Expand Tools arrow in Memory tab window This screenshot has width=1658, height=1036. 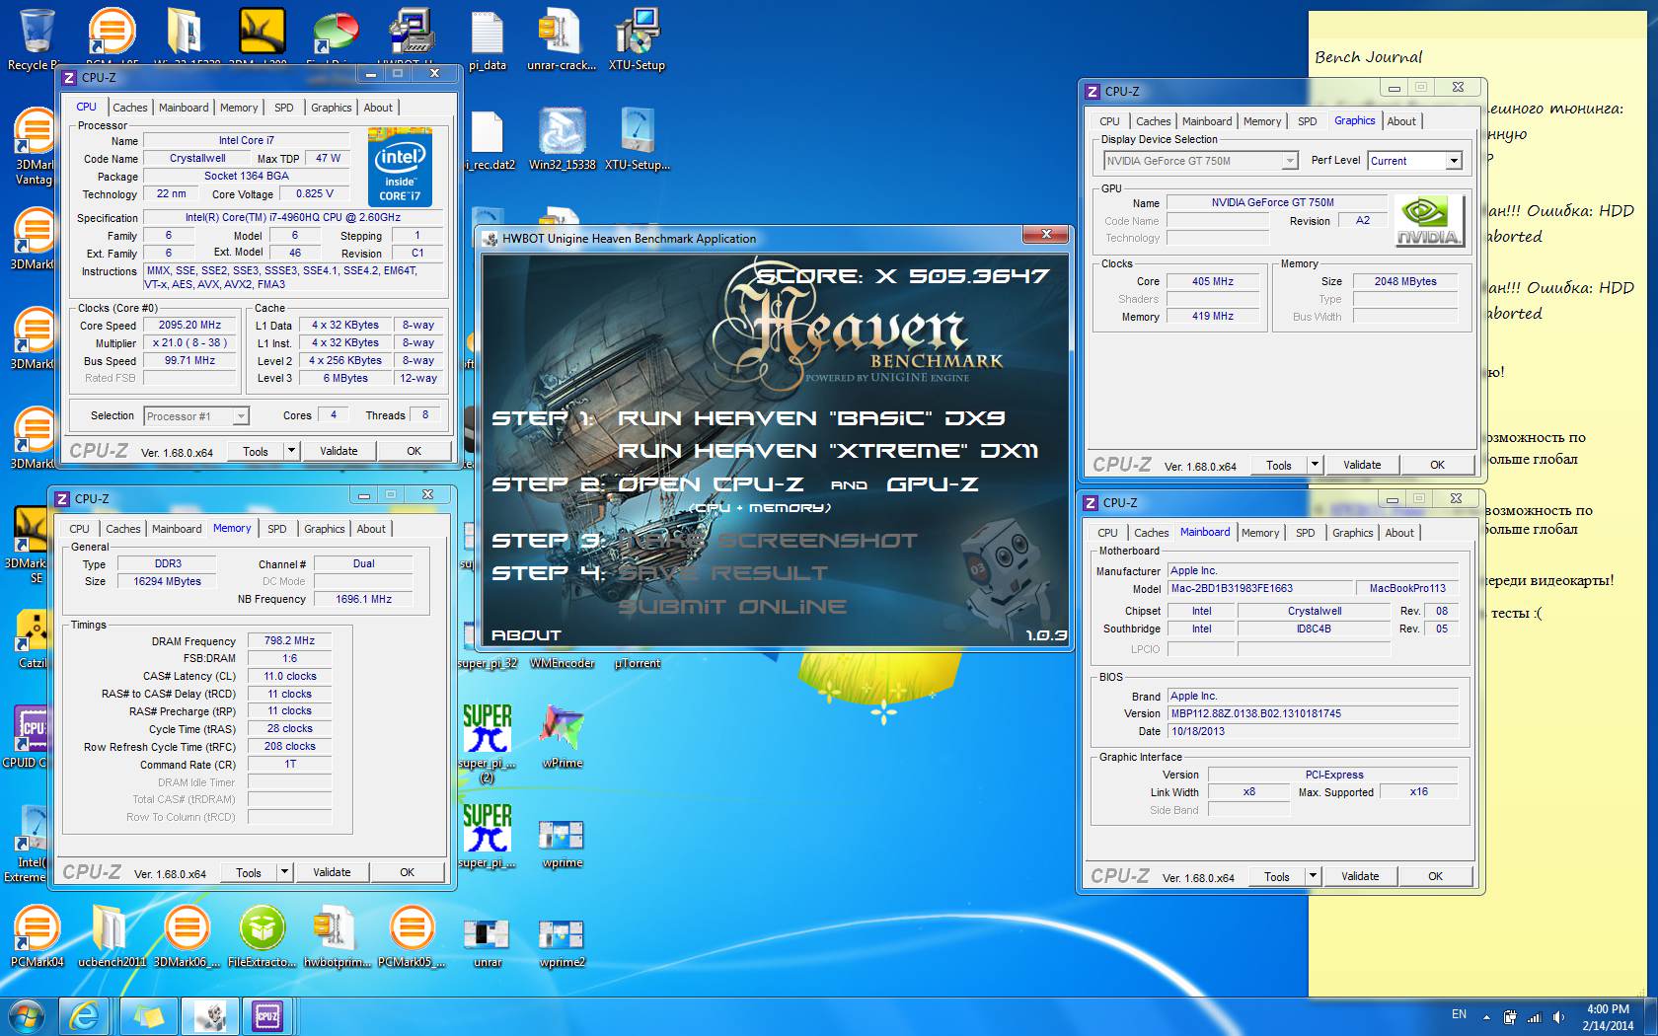284,872
